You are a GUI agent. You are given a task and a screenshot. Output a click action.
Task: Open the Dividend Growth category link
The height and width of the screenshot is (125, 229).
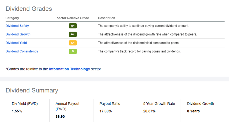pyautogui.click(x=18, y=34)
